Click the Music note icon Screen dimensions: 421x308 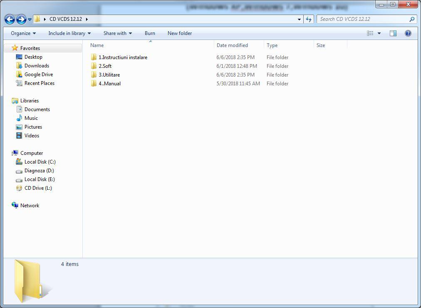click(x=19, y=118)
